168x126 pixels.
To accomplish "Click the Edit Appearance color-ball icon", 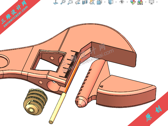I will 133,2.
